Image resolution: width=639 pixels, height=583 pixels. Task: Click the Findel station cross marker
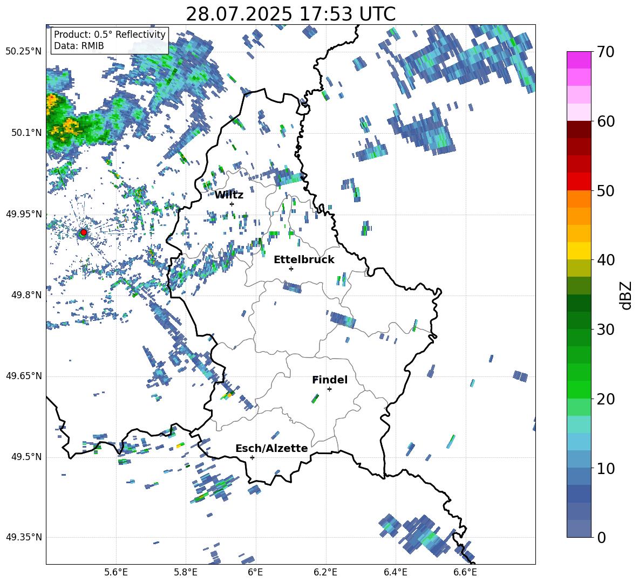[329, 389]
